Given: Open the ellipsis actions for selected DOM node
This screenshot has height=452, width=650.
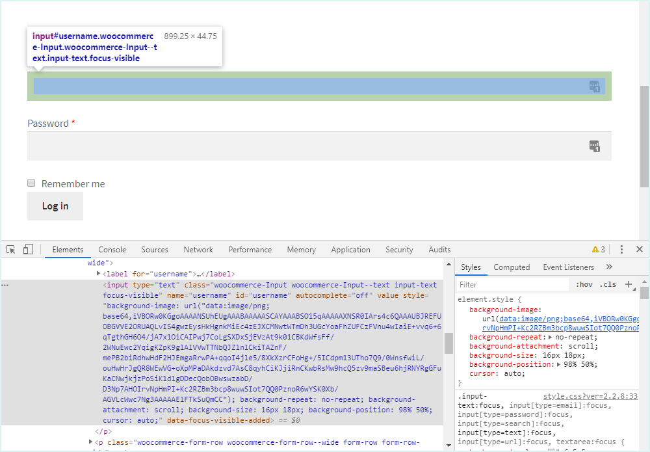Looking at the screenshot, I should 5,286.
